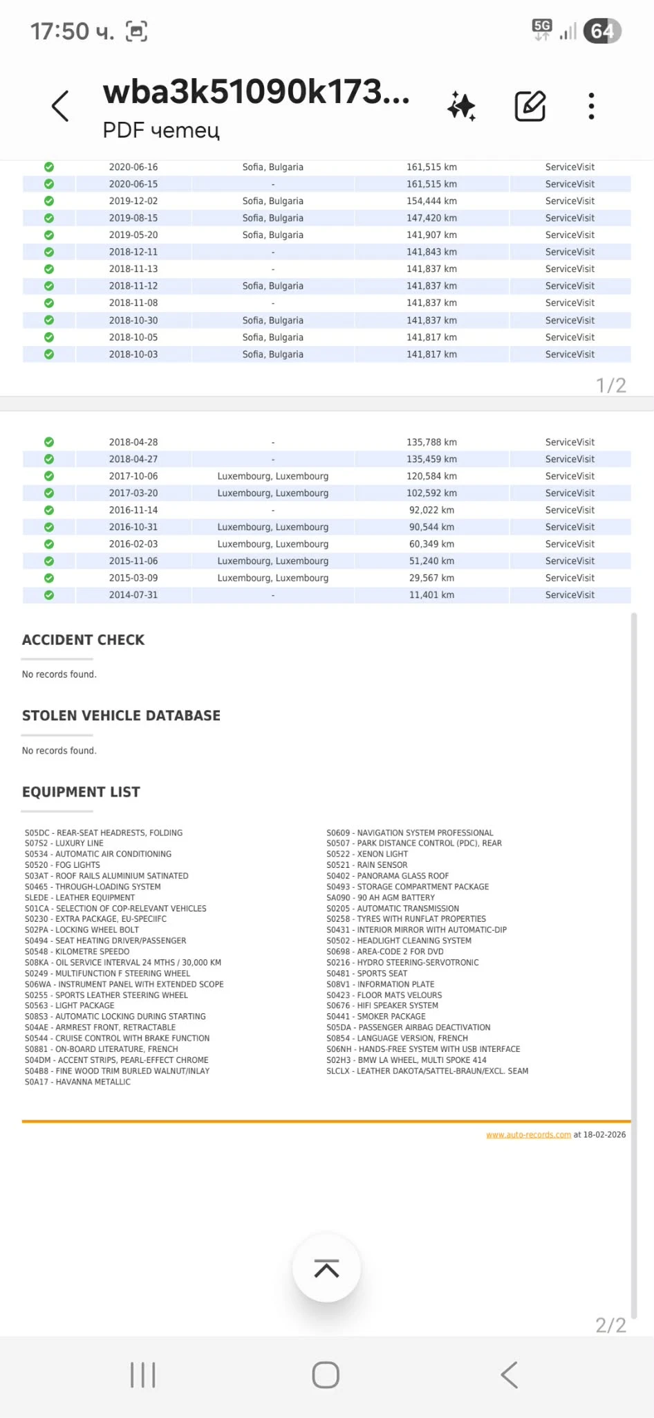The height and width of the screenshot is (1418, 654).
Task: Tap the 11,401 km mileage cell
Action: pyautogui.click(x=431, y=594)
